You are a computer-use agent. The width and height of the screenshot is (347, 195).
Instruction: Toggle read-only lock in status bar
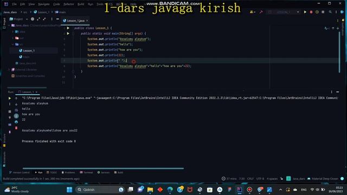coord(281,179)
